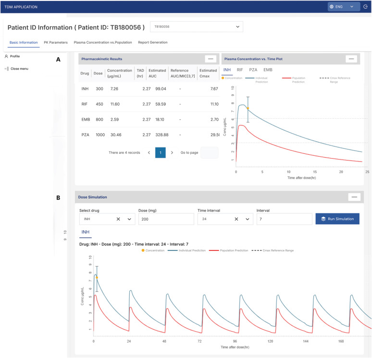Collapse the Plasma Concentration vs. Time Plot panel

pos(351,59)
